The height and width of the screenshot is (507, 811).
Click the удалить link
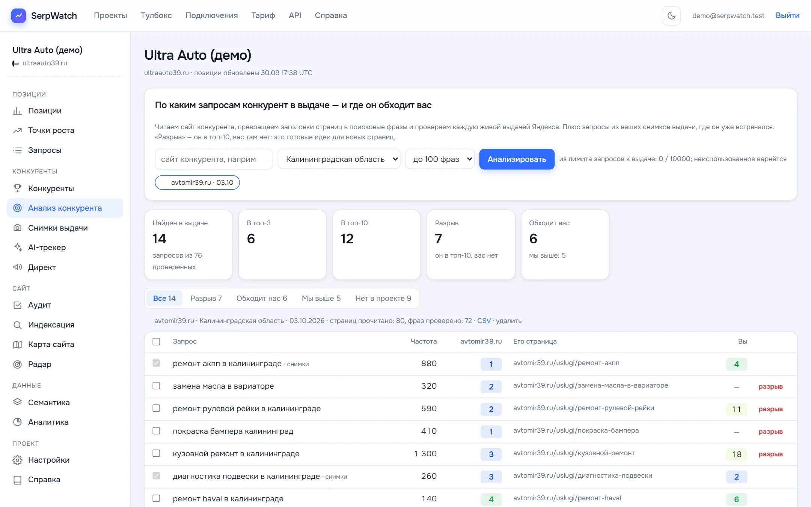(509, 321)
